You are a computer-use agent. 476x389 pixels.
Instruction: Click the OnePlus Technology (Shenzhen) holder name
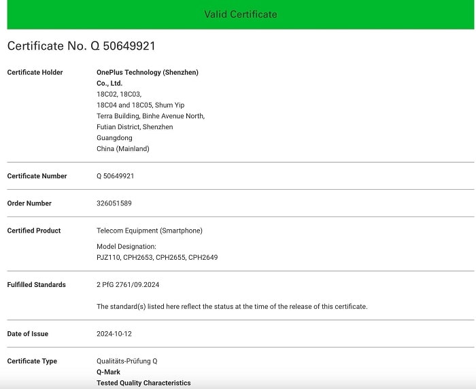(x=148, y=73)
